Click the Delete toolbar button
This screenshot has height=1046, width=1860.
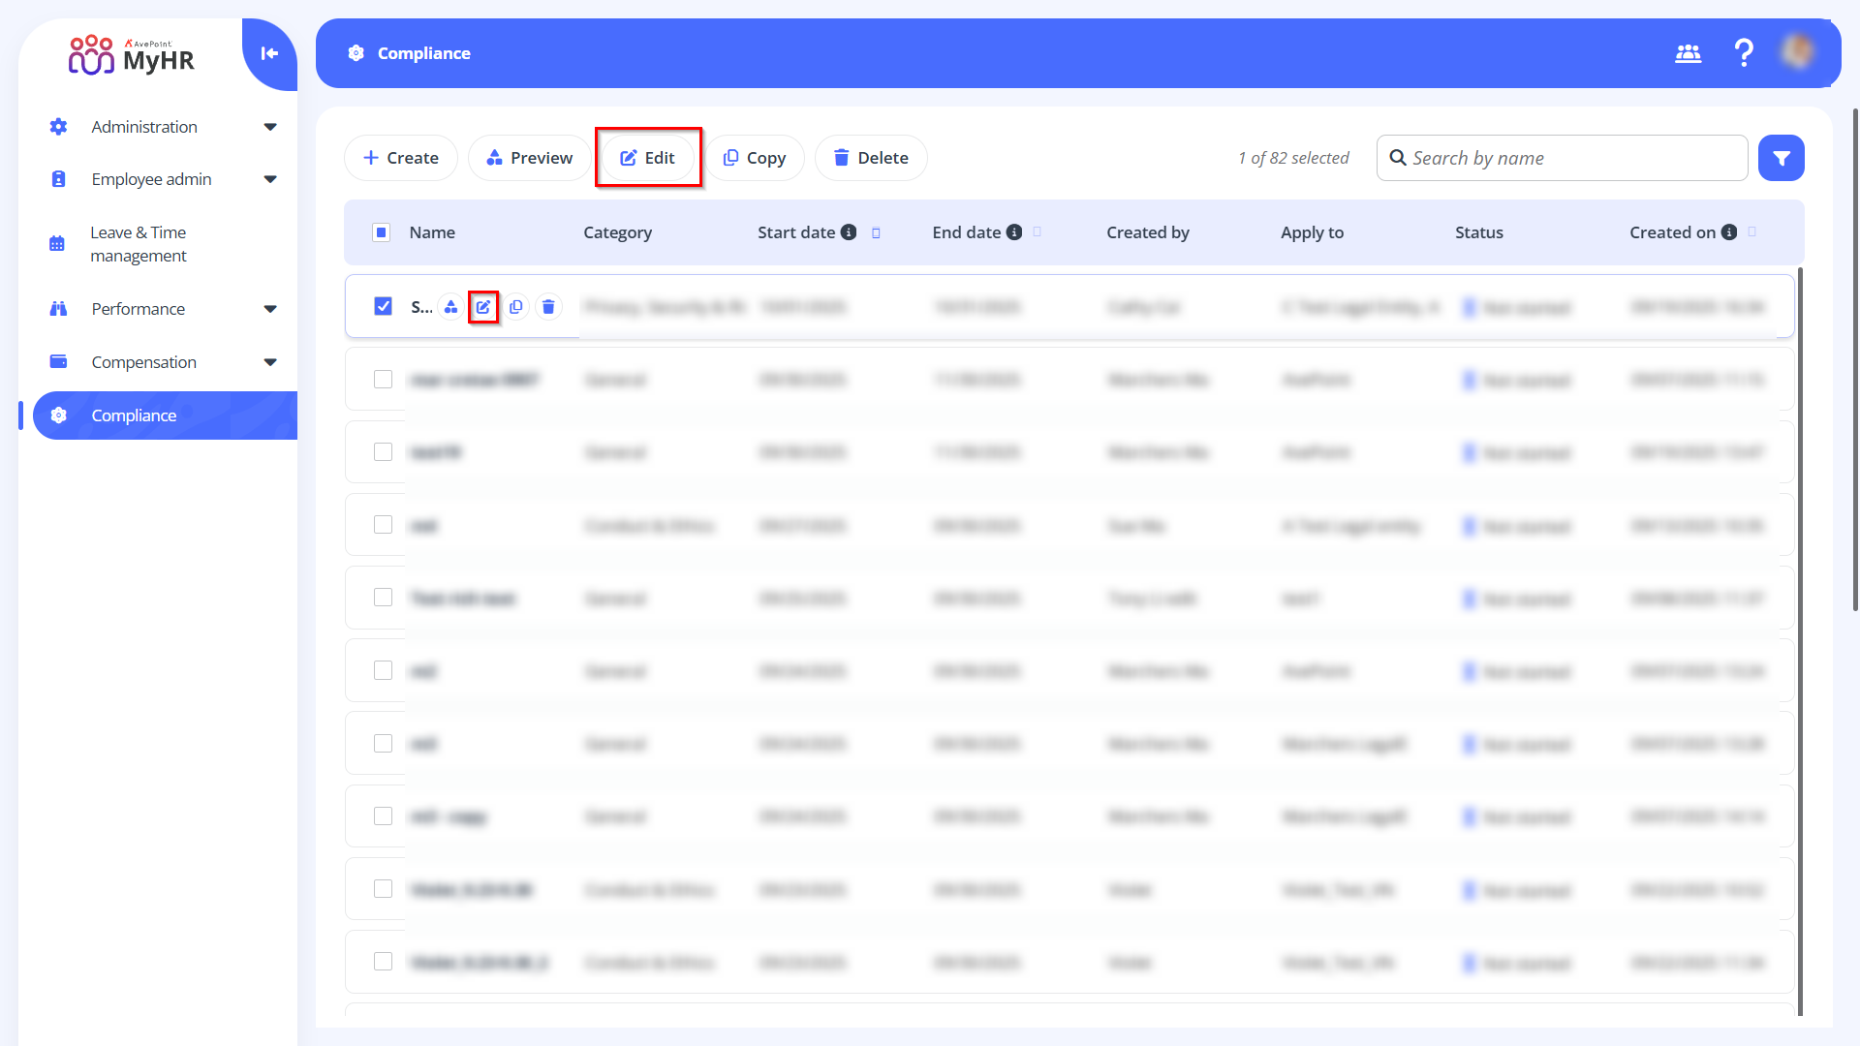click(x=871, y=158)
